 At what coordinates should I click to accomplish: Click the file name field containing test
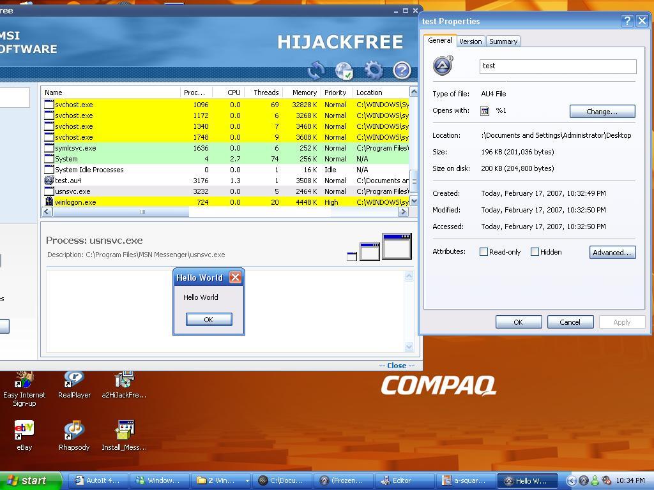558,66
